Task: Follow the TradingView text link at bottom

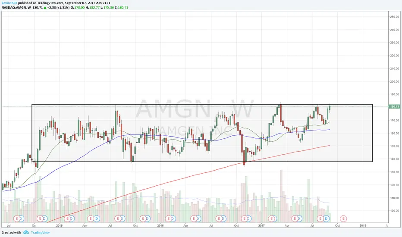Action: [40, 233]
